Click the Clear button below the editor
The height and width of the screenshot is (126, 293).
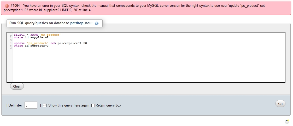point(17,86)
